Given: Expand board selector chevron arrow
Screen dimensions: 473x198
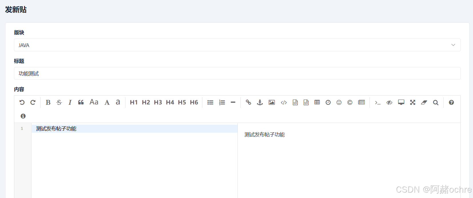Looking at the screenshot, I should coord(453,45).
